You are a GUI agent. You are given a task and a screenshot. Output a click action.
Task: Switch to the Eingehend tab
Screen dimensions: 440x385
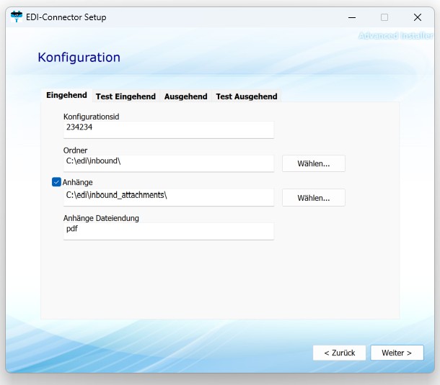[x=66, y=96]
